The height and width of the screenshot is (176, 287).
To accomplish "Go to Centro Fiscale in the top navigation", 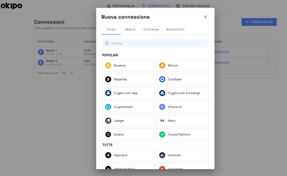I will (193, 6).
